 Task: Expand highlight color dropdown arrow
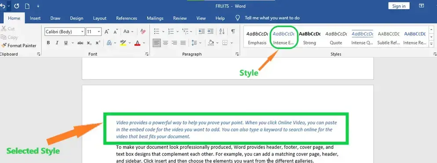pos(129,43)
